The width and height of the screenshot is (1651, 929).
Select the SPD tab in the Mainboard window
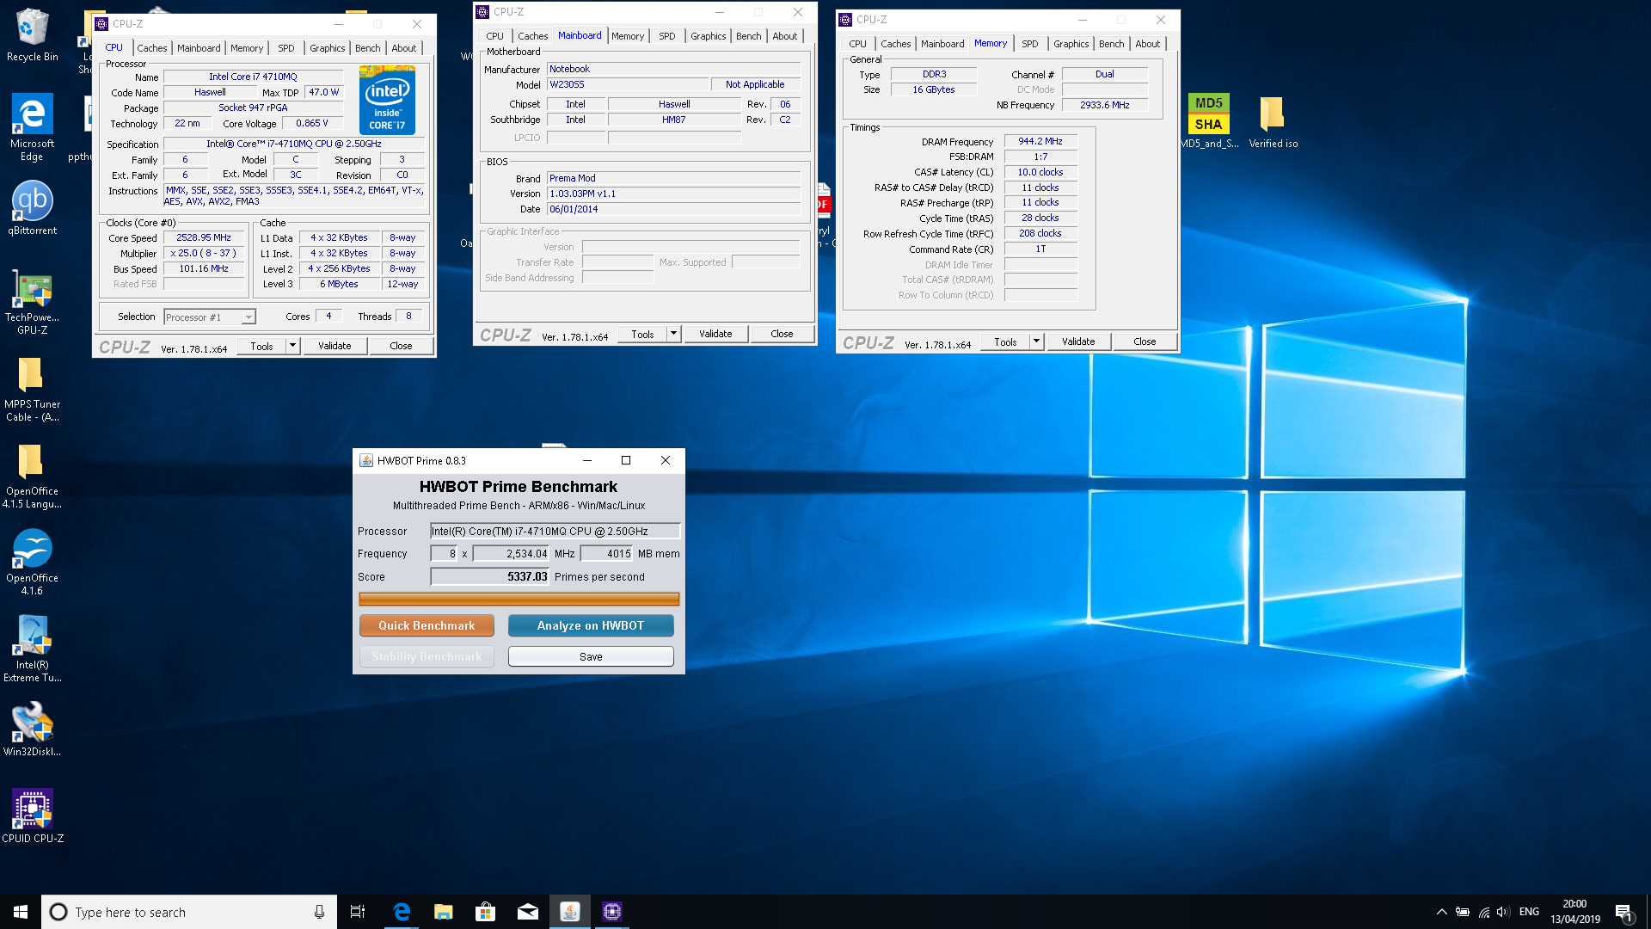click(x=667, y=36)
